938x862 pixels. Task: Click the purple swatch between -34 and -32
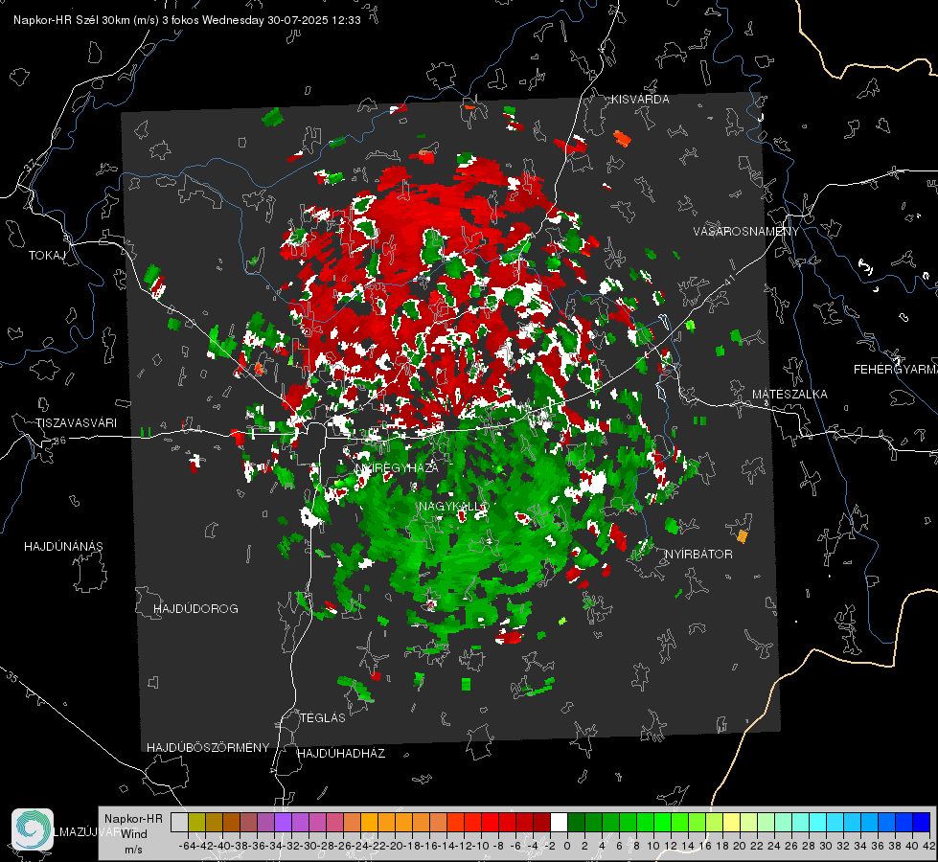pos(283,823)
